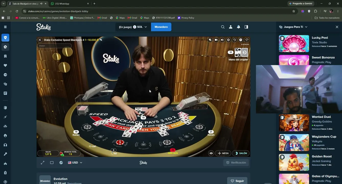Select the red 5 chip on table

click(120, 142)
